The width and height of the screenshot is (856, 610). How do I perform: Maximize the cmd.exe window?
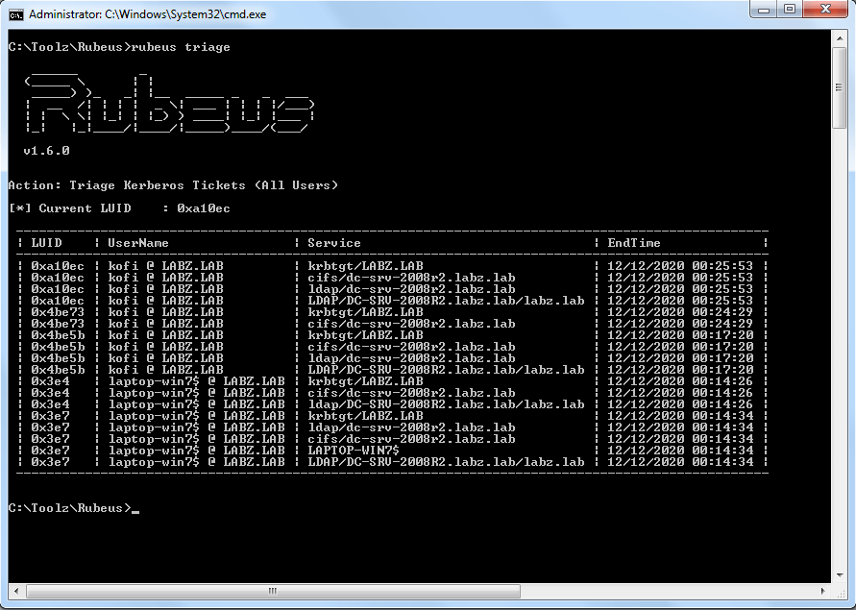(790, 10)
